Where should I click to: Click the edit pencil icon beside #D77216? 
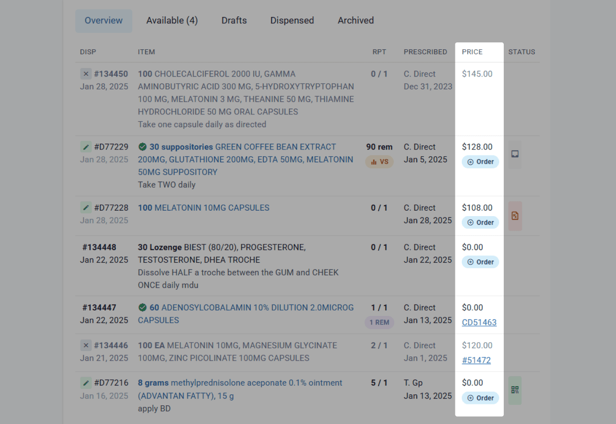click(86, 383)
